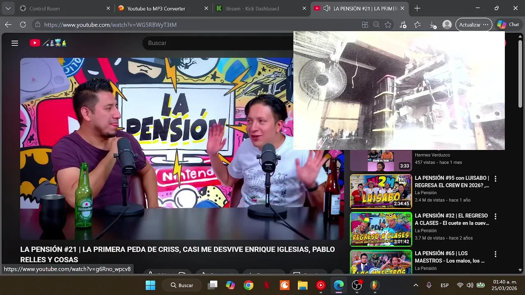View site information lock icon
Image resolution: width=525 pixels, height=295 pixels.
[x=37, y=25]
